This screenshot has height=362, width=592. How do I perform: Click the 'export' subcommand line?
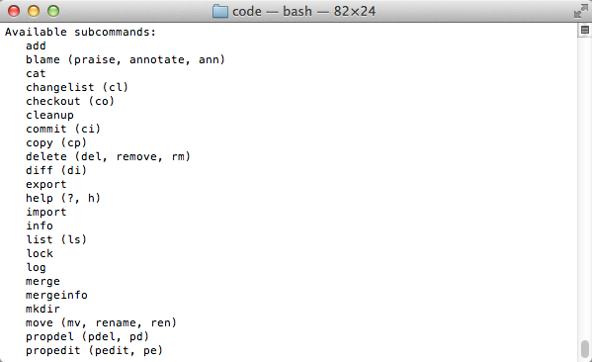(46, 184)
